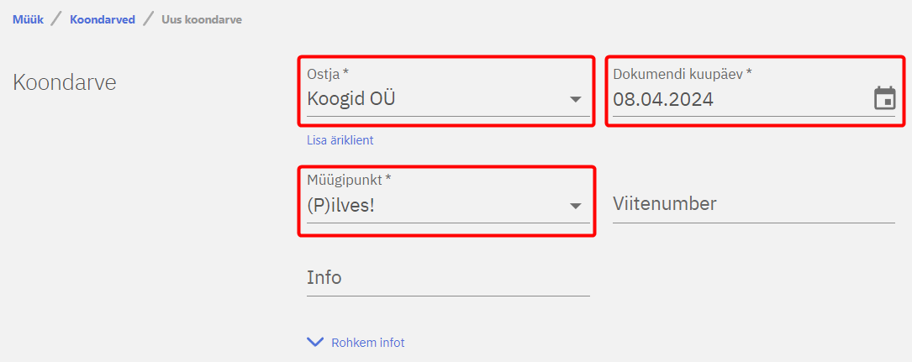Image resolution: width=912 pixels, height=362 pixels.
Task: Select the Uus koondarve breadcrumb item
Action: pyautogui.click(x=202, y=19)
